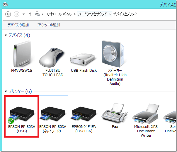
Task: Collapse the プリンター (6) section
Action: (6, 91)
